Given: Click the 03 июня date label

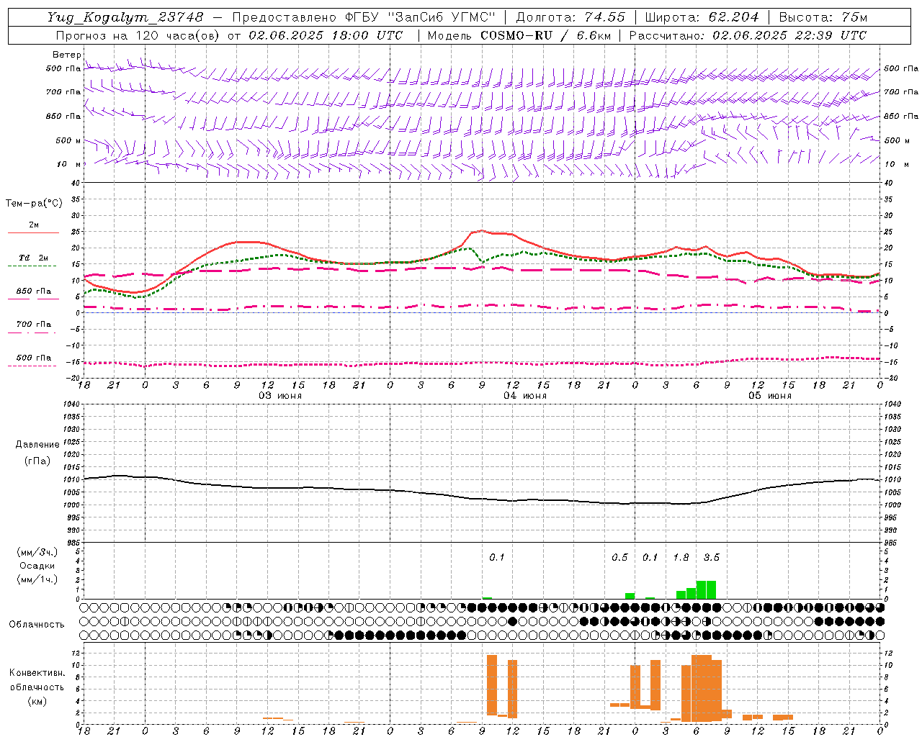Looking at the screenshot, I should pyautogui.click(x=280, y=396).
